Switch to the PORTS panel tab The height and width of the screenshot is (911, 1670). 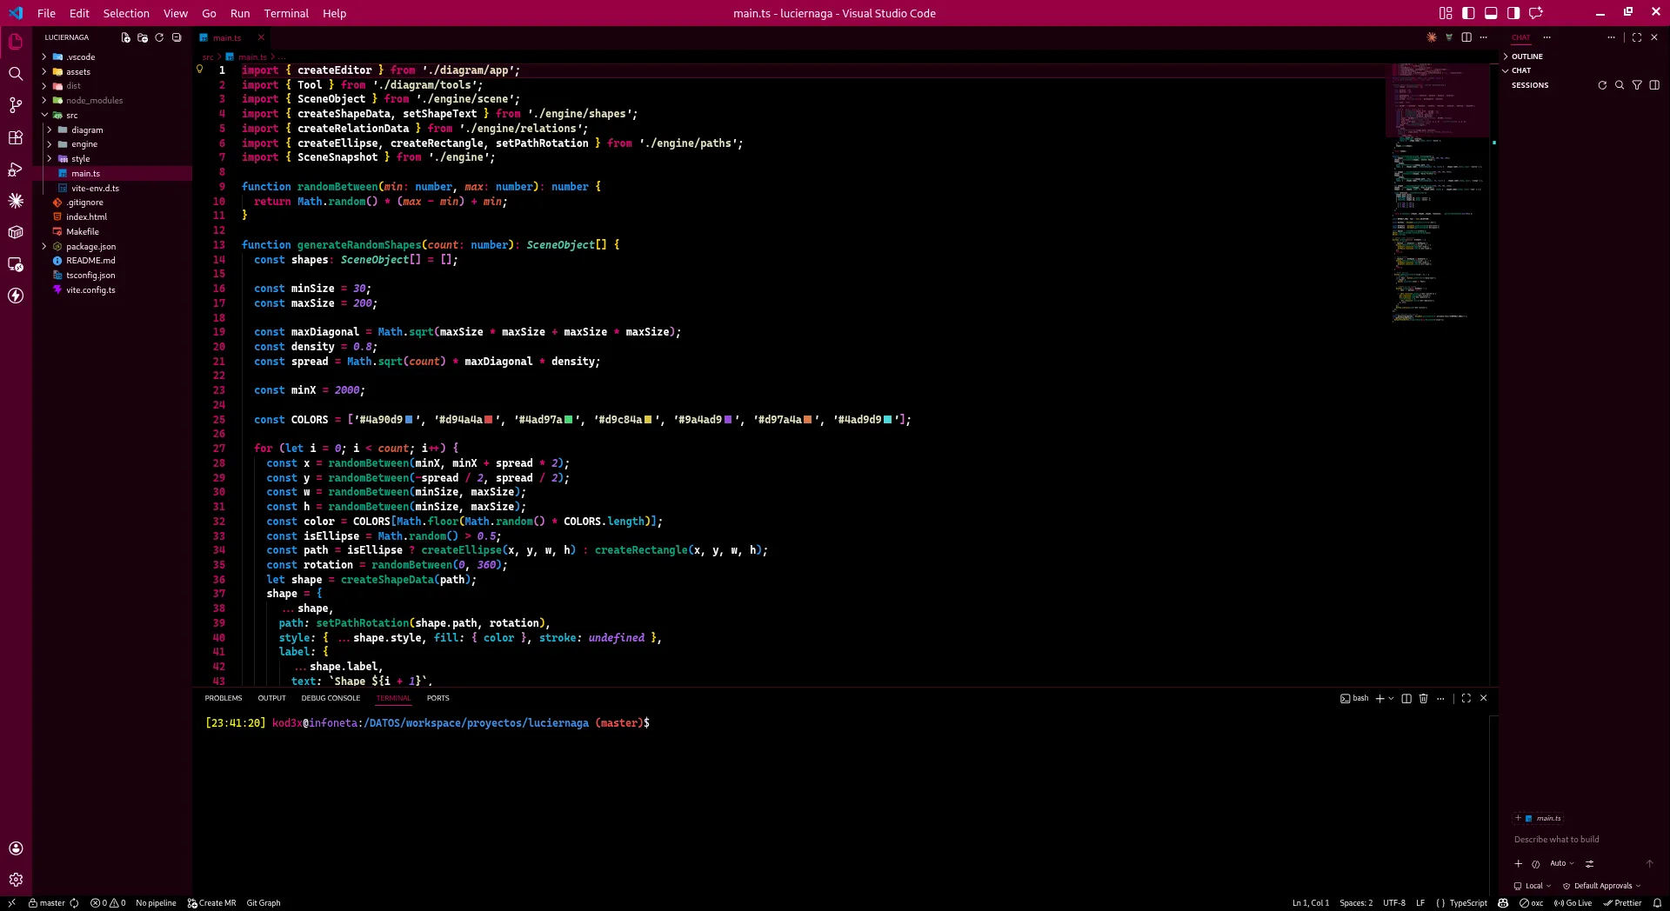438,698
